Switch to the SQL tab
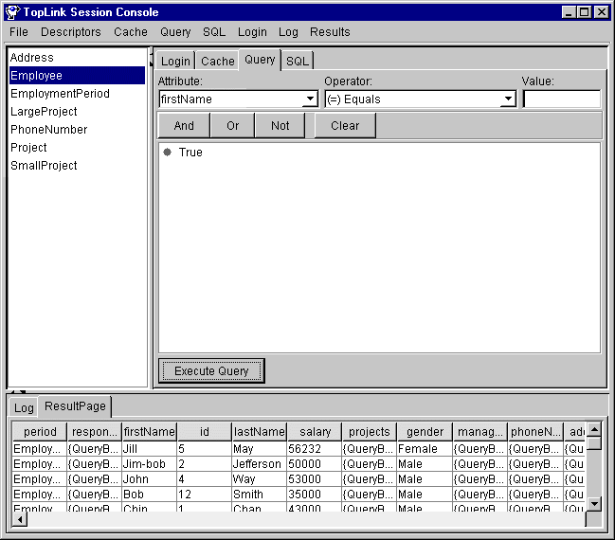615x540 pixels. (298, 62)
